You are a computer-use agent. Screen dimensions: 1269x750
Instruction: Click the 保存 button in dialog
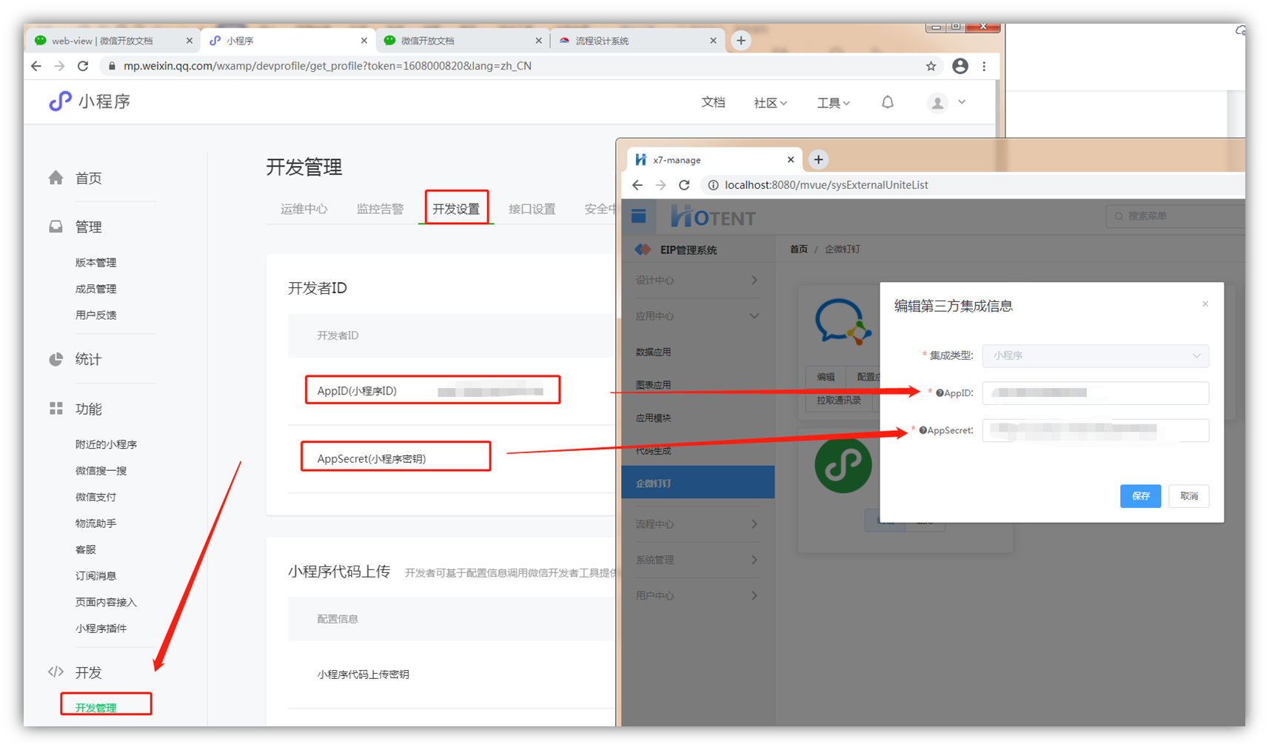pos(1140,496)
